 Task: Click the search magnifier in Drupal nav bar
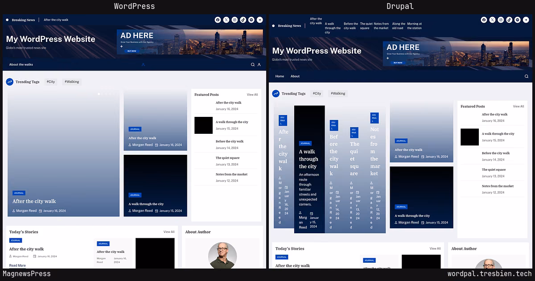point(527,76)
